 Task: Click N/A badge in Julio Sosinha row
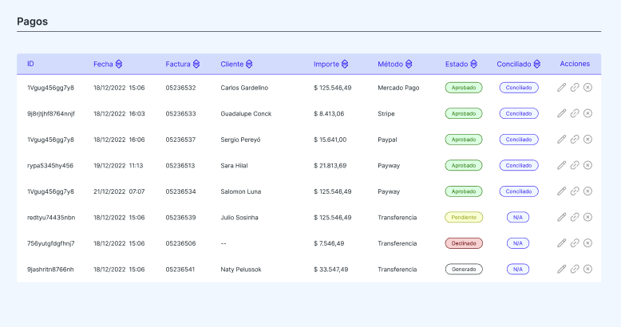pos(517,217)
